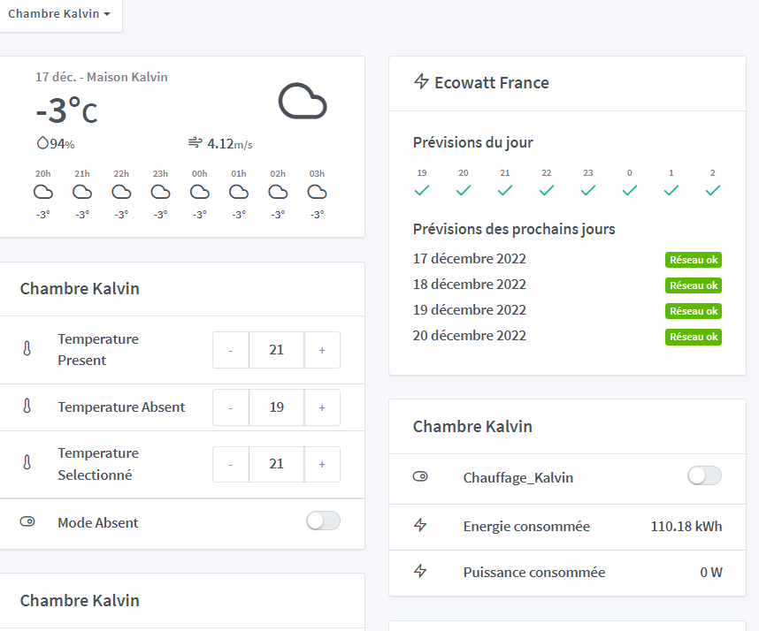Enable the Mode Absent switch
The height and width of the screenshot is (631, 759).
[323, 521]
